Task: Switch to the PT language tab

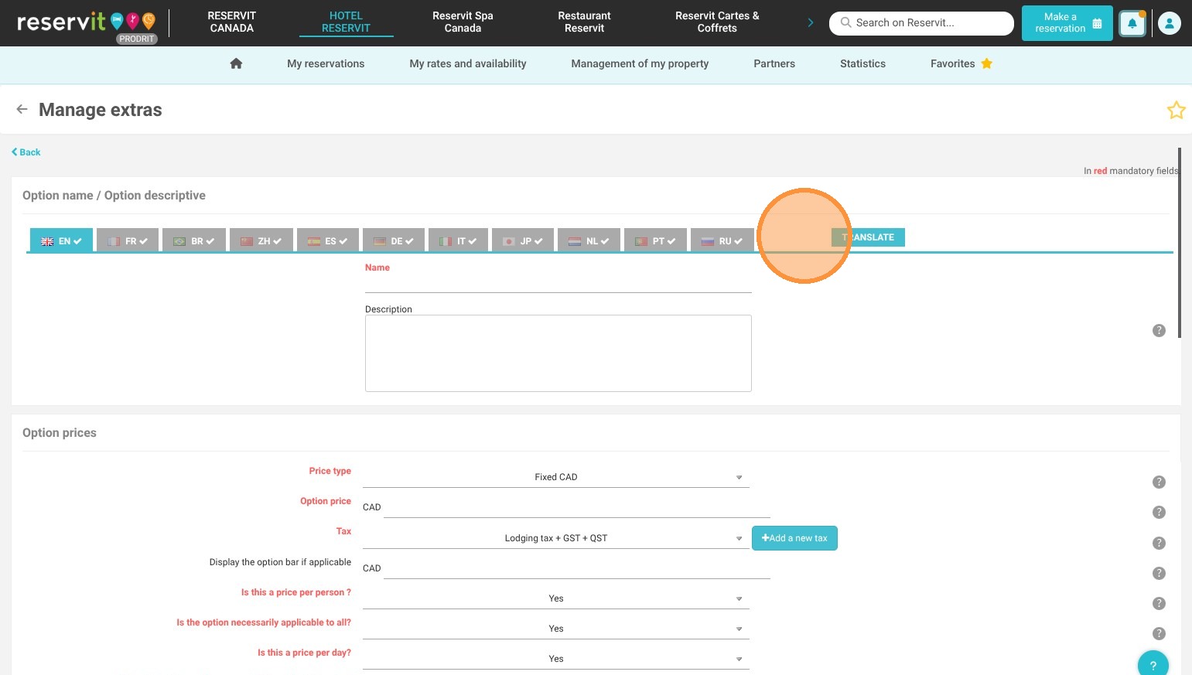Action: (x=655, y=240)
